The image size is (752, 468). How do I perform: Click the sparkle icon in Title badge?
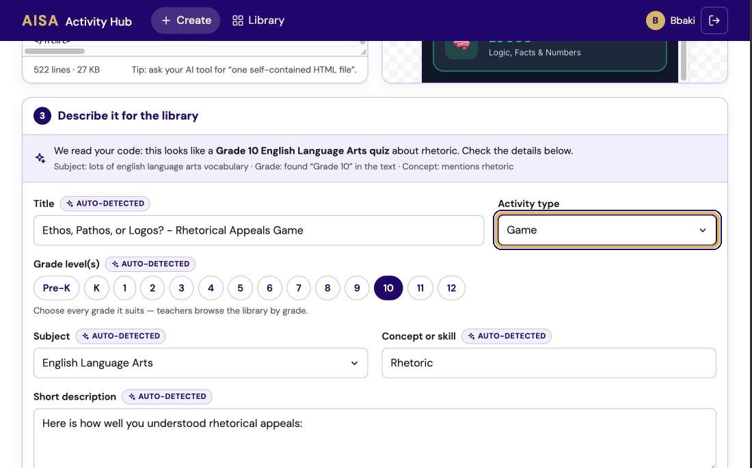point(70,204)
